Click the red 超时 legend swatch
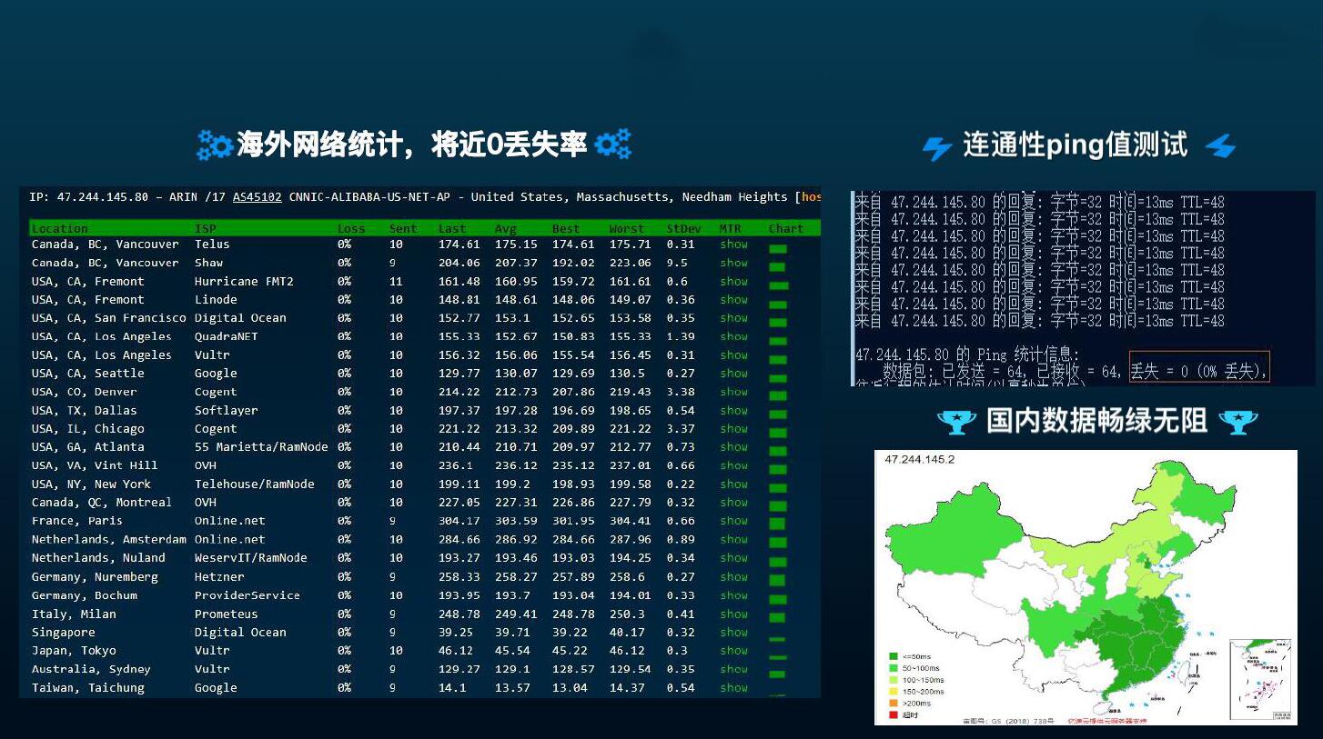Viewport: 1323px width, 739px height. point(894,714)
